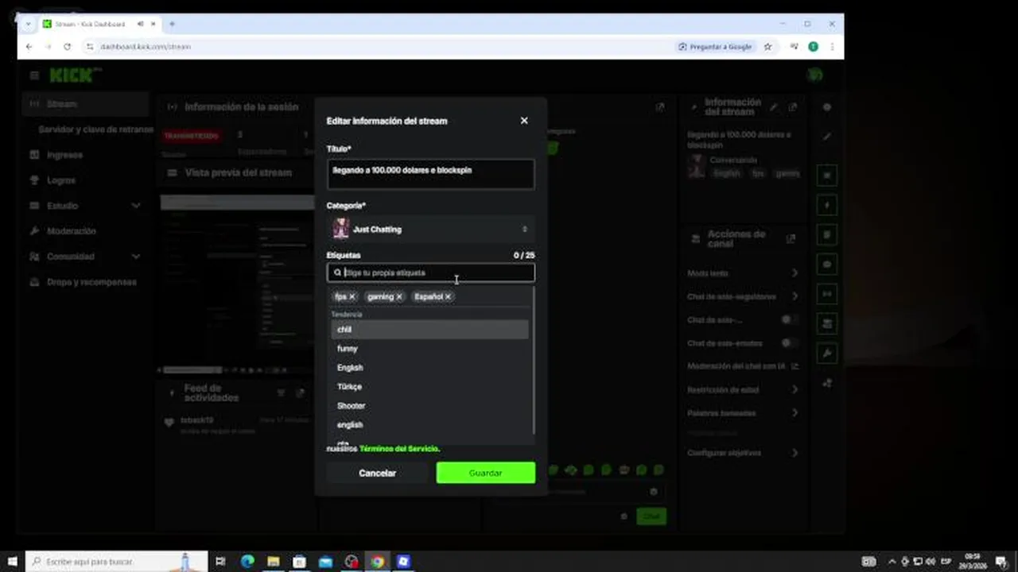This screenshot has height=572, width=1018.
Task: Edit stream info with pencil icon
Action: point(774,107)
